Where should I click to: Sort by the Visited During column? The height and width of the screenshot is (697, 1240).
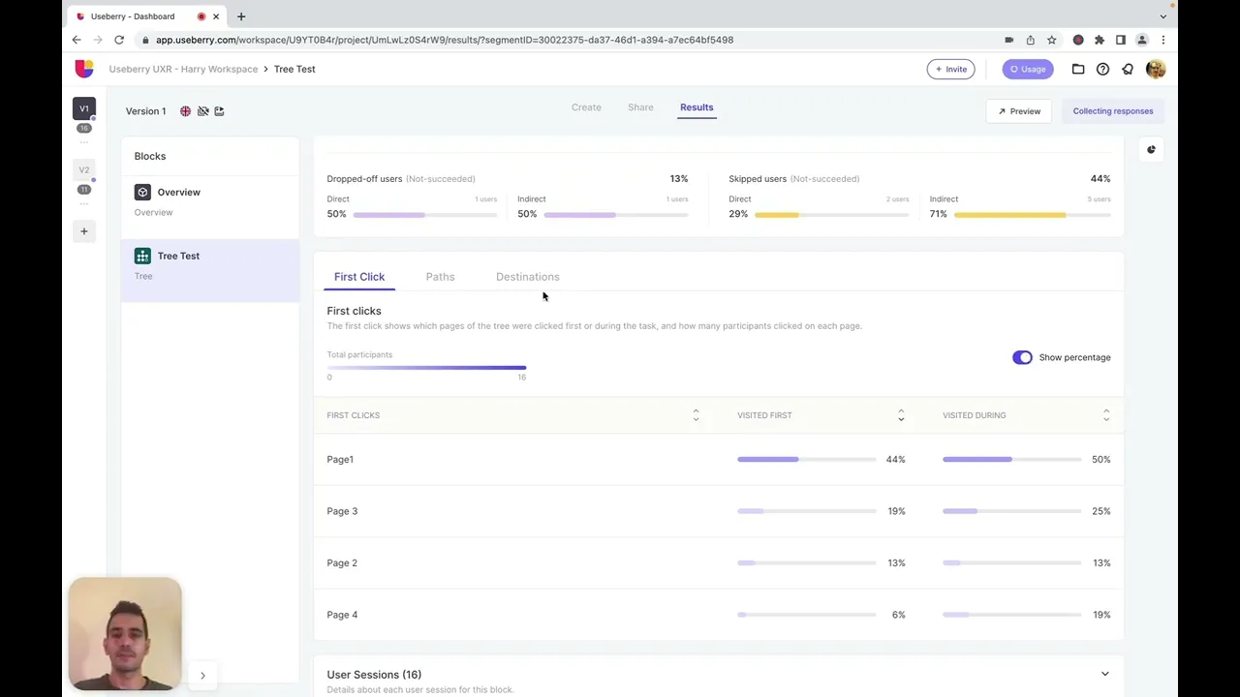coord(1106,415)
